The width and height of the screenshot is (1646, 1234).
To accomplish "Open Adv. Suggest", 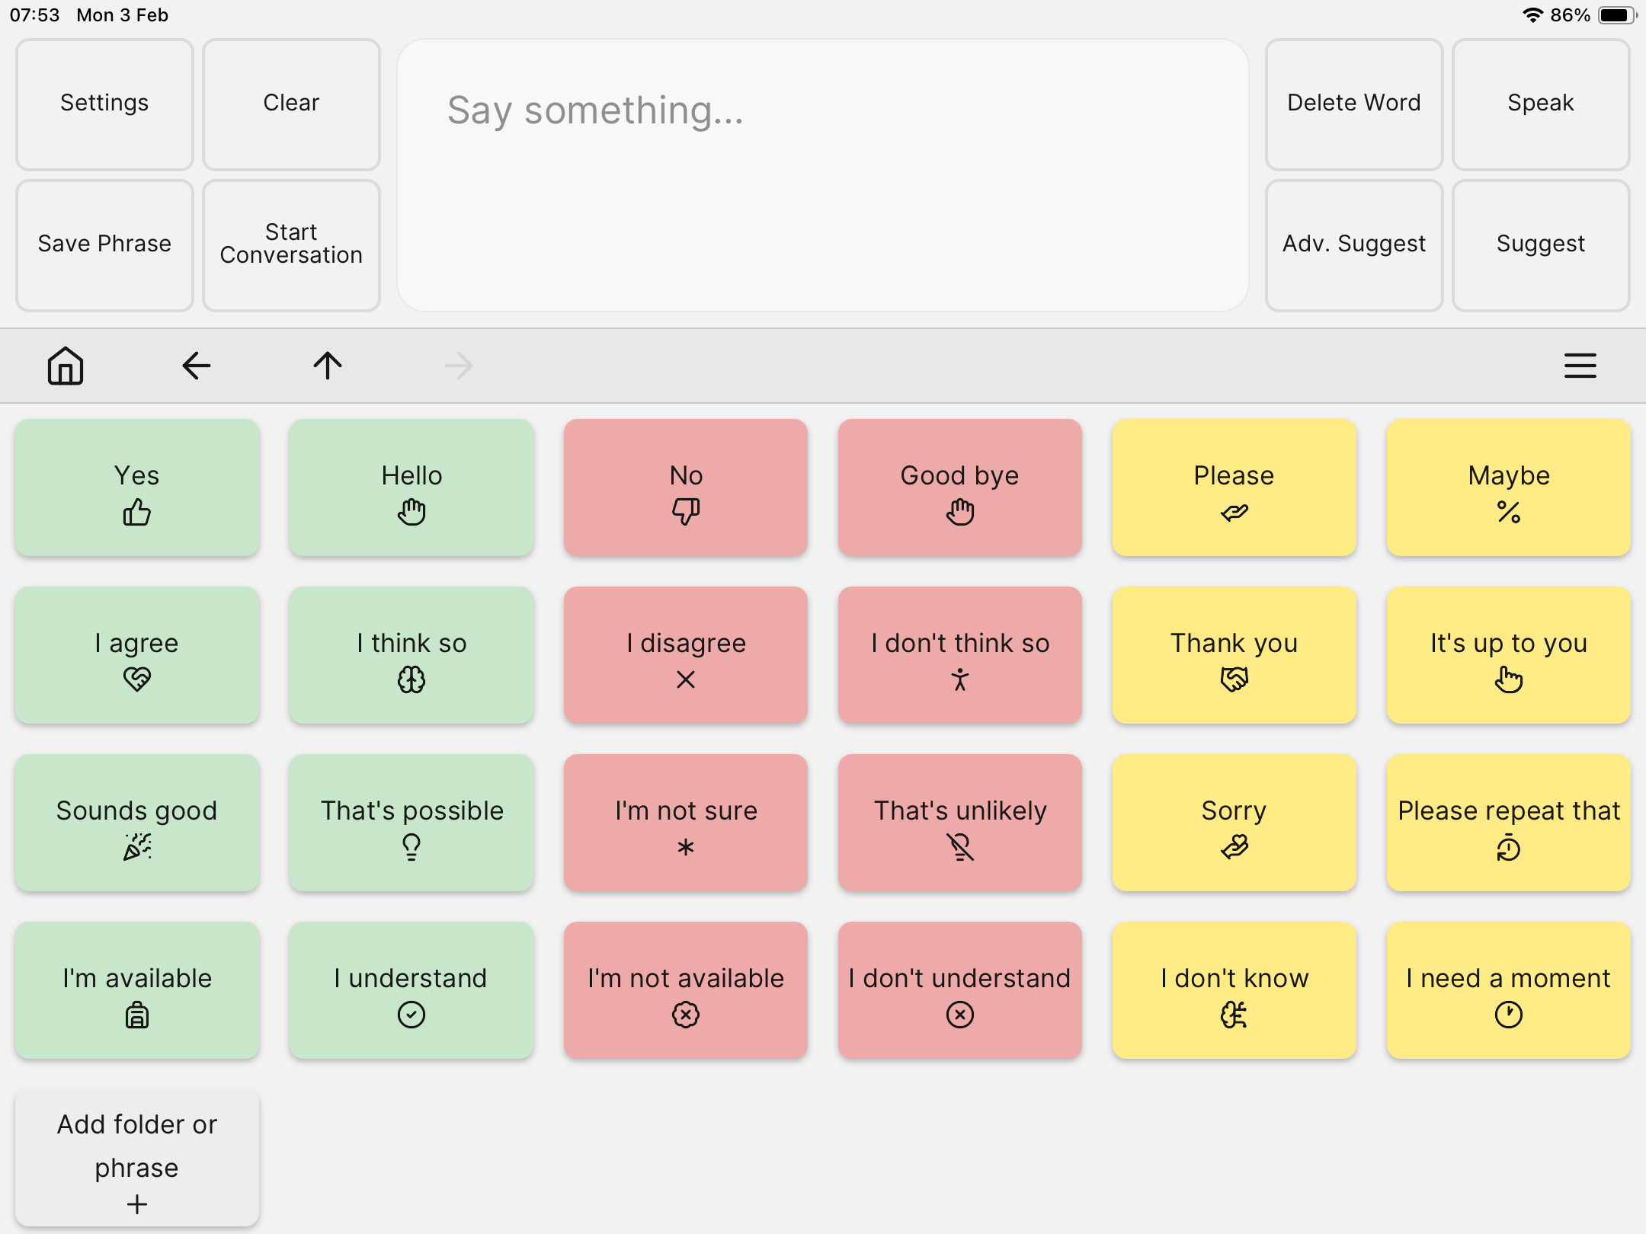I will (x=1354, y=245).
